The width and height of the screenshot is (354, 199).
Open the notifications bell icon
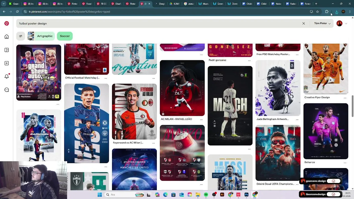click(x=7, y=77)
